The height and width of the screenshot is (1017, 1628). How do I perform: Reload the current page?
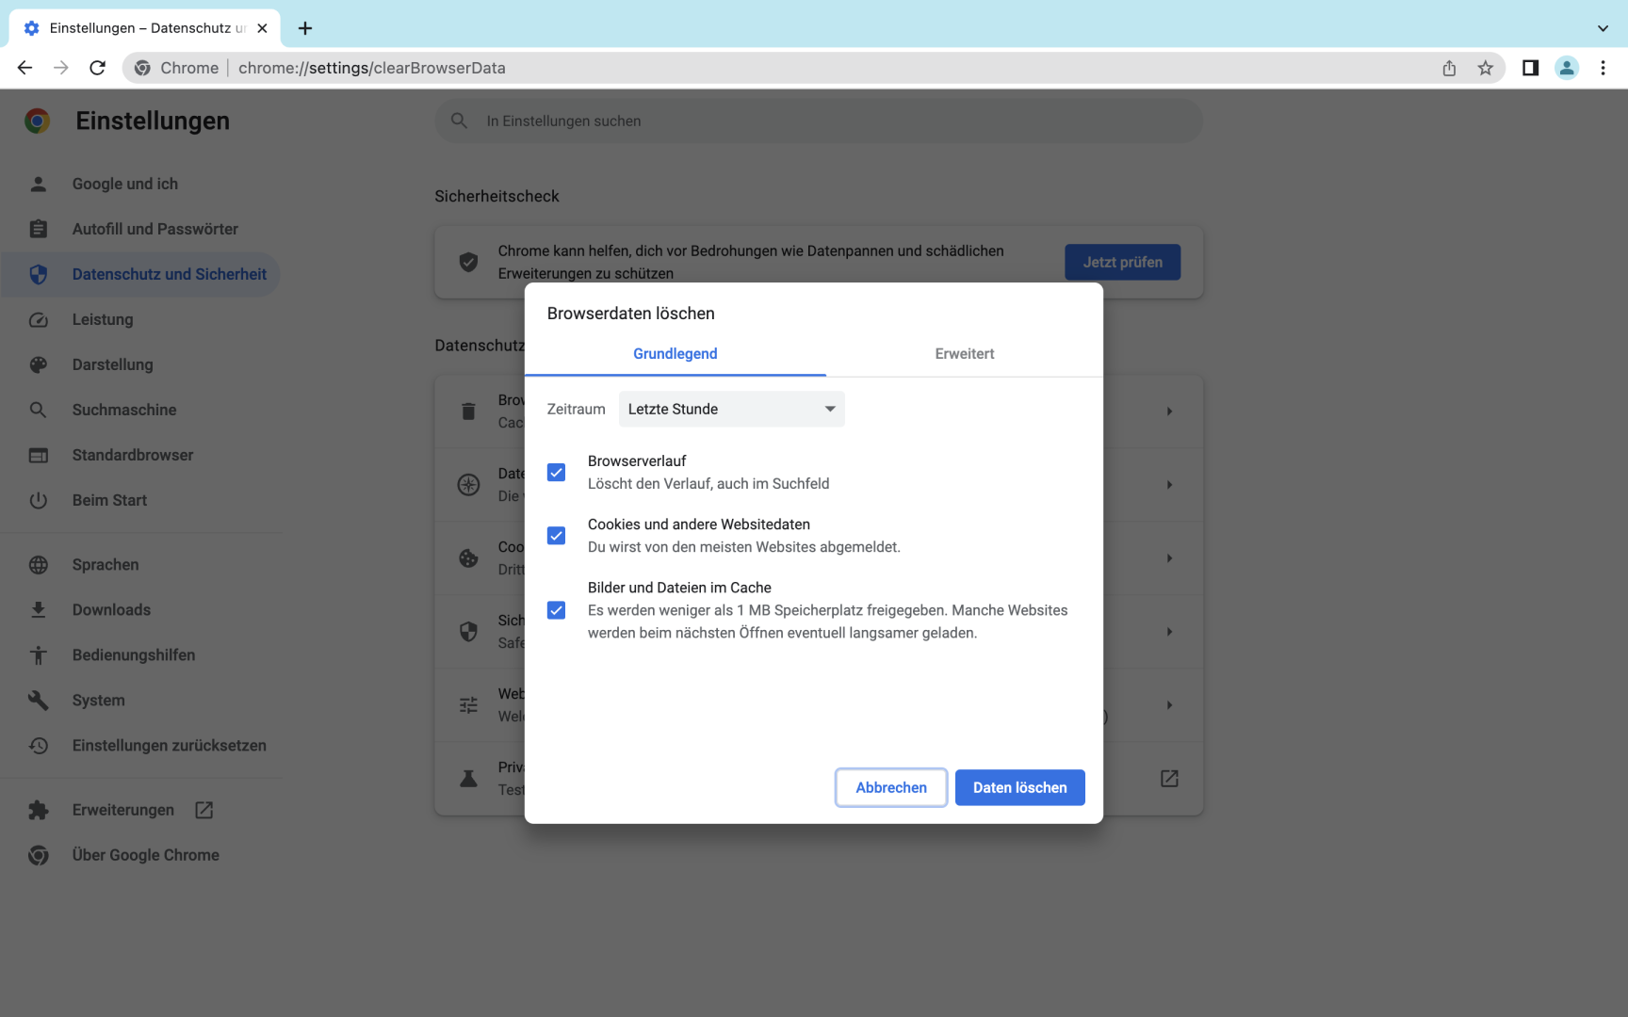click(x=97, y=68)
